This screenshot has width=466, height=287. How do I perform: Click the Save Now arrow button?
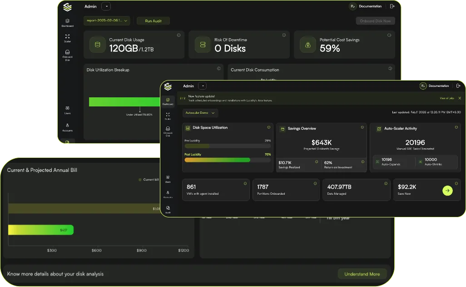(x=447, y=191)
